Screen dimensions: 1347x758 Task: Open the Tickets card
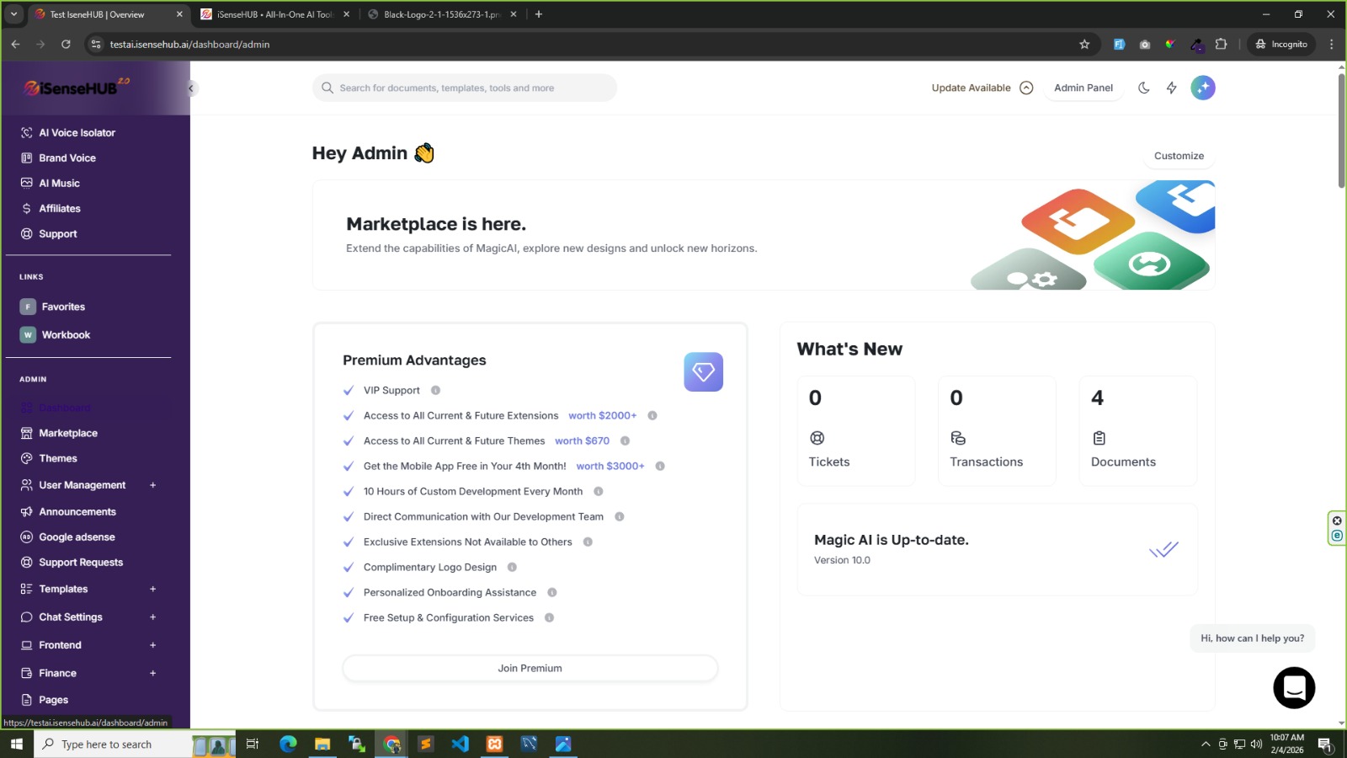[856, 431]
